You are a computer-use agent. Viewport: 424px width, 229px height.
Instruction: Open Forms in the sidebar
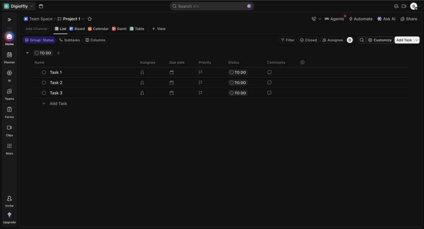tap(9, 112)
